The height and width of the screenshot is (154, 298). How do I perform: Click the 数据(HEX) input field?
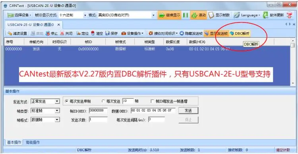coord(153,111)
